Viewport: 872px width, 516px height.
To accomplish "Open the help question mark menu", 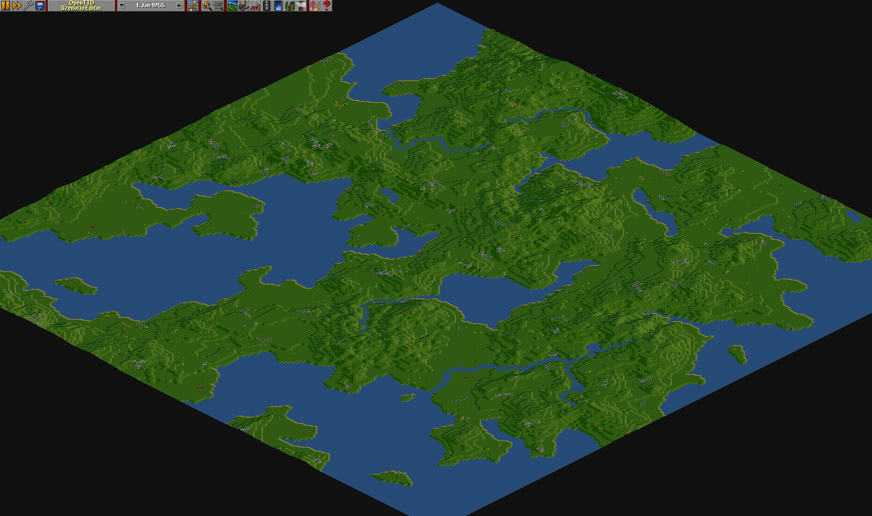I will click(x=326, y=6).
